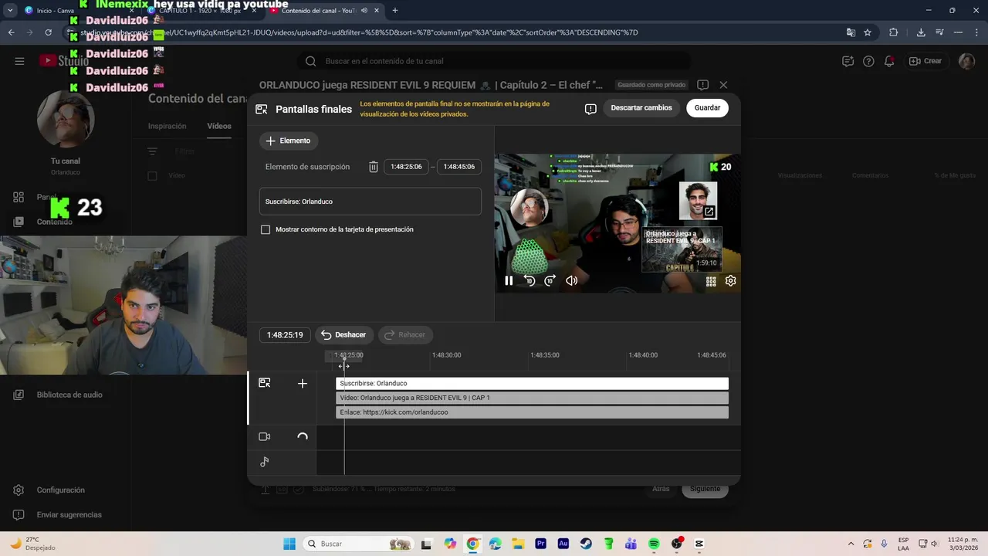The image size is (988, 556).
Task: Open Spotify from taskbar
Action: (655, 544)
